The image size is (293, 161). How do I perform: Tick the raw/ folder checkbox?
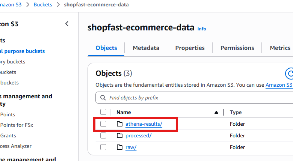tap(103, 147)
